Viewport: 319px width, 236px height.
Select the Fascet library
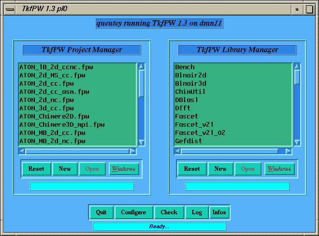[233, 116]
